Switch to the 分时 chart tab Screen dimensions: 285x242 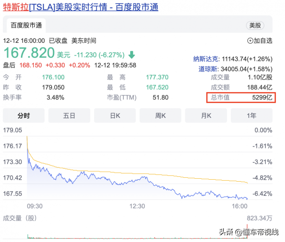click(x=24, y=116)
